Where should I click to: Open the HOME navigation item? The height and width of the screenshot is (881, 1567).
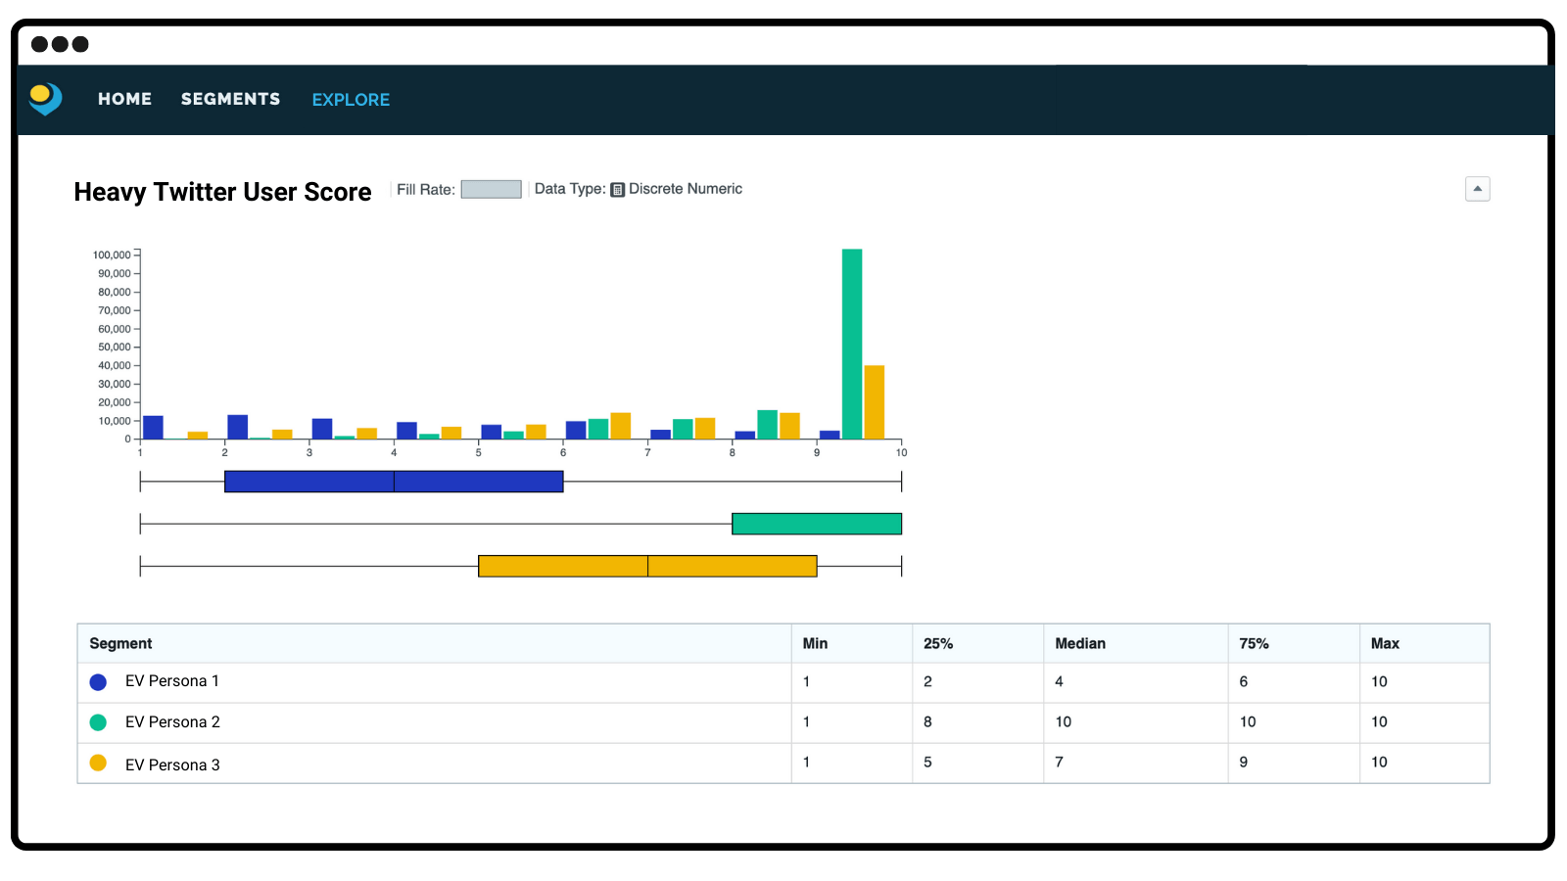pyautogui.click(x=124, y=99)
